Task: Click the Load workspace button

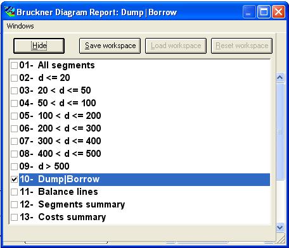Action: click(x=176, y=46)
